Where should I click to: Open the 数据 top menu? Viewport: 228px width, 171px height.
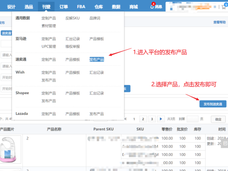coord(116,7)
